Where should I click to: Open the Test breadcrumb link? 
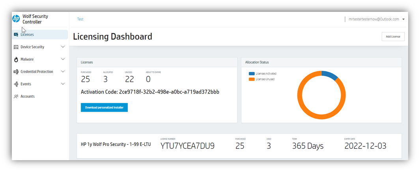(80, 19)
